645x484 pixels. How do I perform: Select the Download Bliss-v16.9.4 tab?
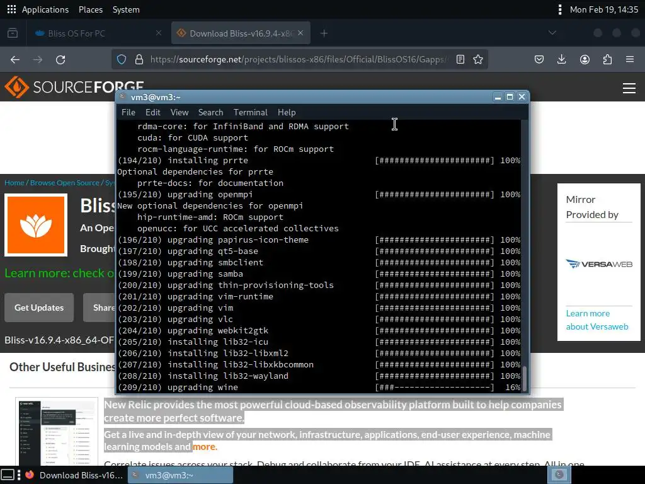pos(241,33)
